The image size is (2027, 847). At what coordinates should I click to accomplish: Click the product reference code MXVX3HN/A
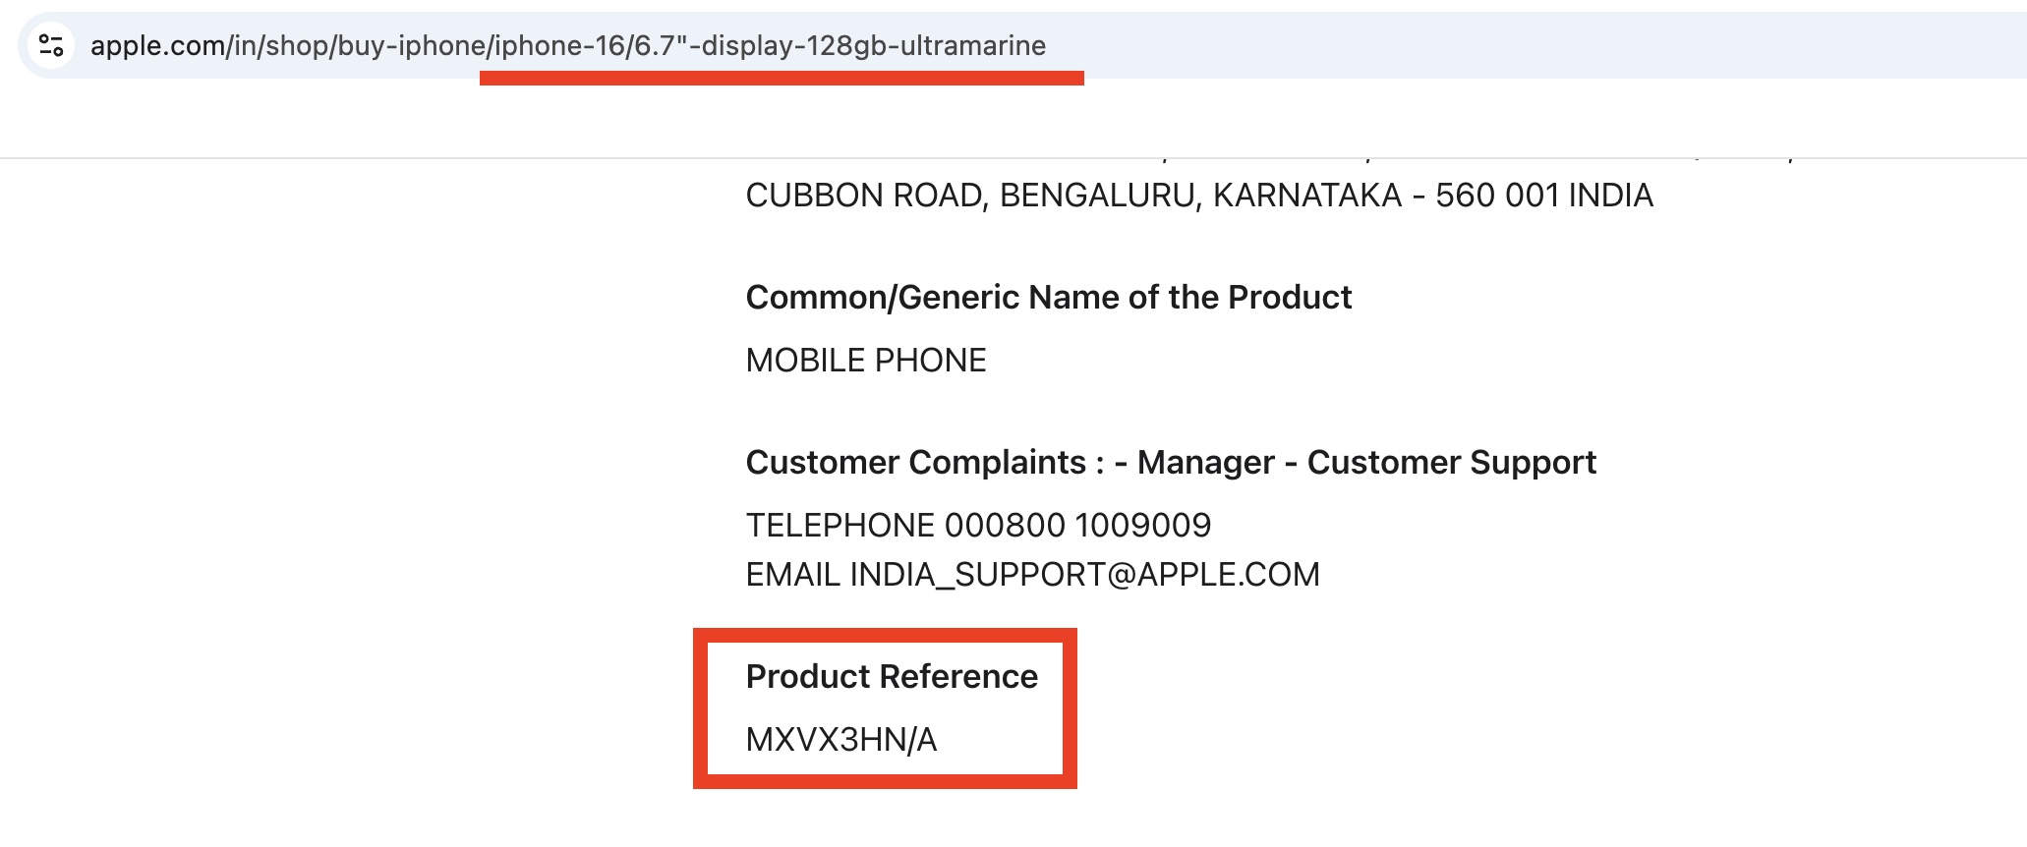click(841, 740)
